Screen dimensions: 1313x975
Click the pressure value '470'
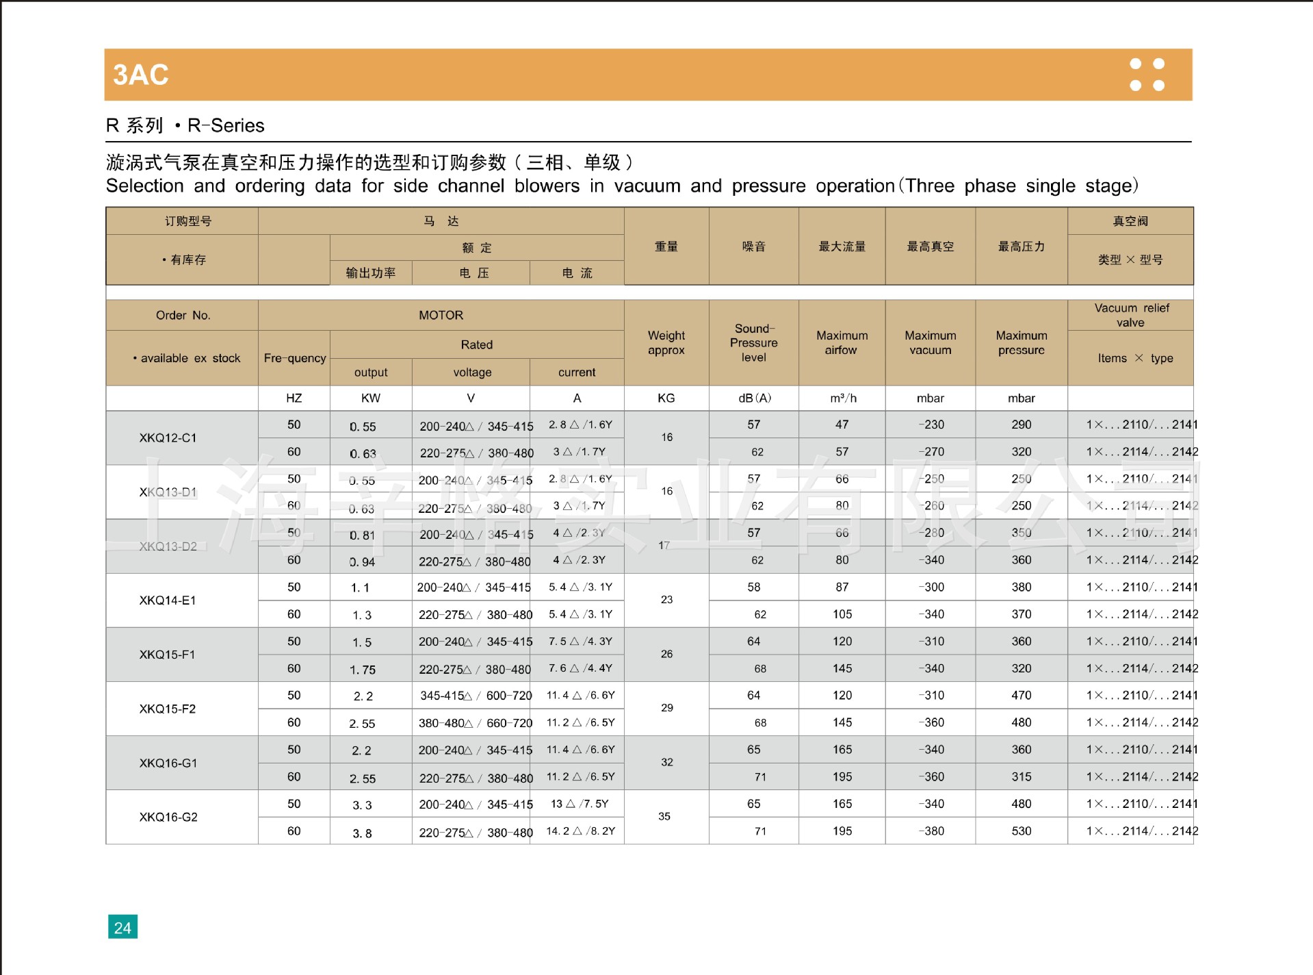1022,695
